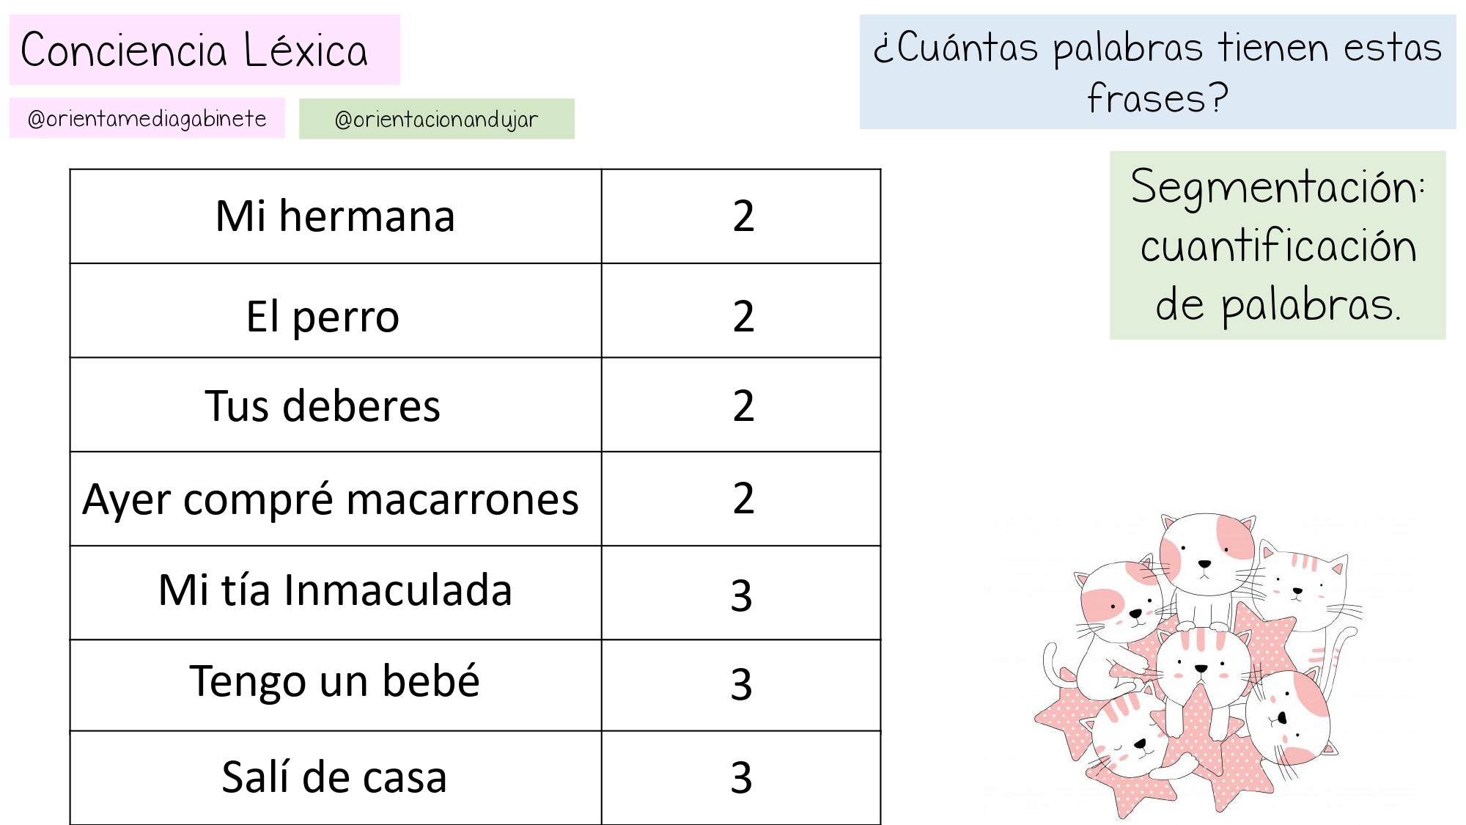Open the @orientamediagabinete handle label
The width and height of the screenshot is (1466, 825).
[147, 118]
